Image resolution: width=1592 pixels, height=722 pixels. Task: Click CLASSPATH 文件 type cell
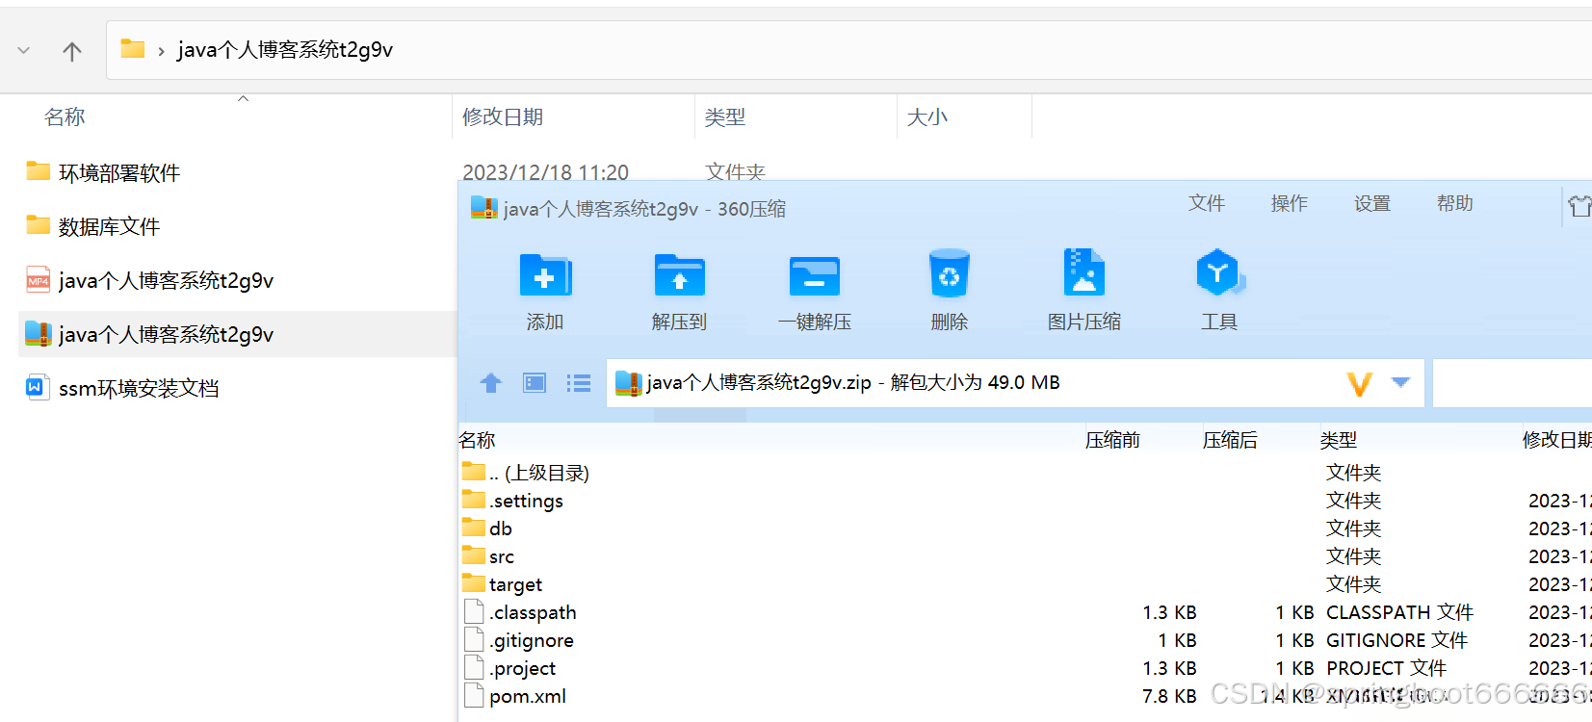1400,612
